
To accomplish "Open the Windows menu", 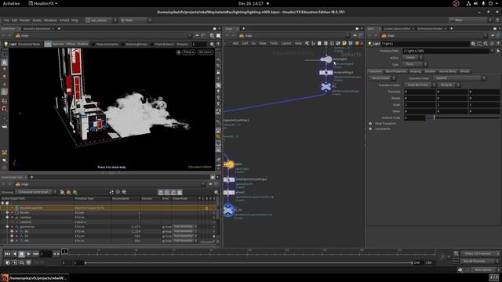I will [x=50, y=20].
